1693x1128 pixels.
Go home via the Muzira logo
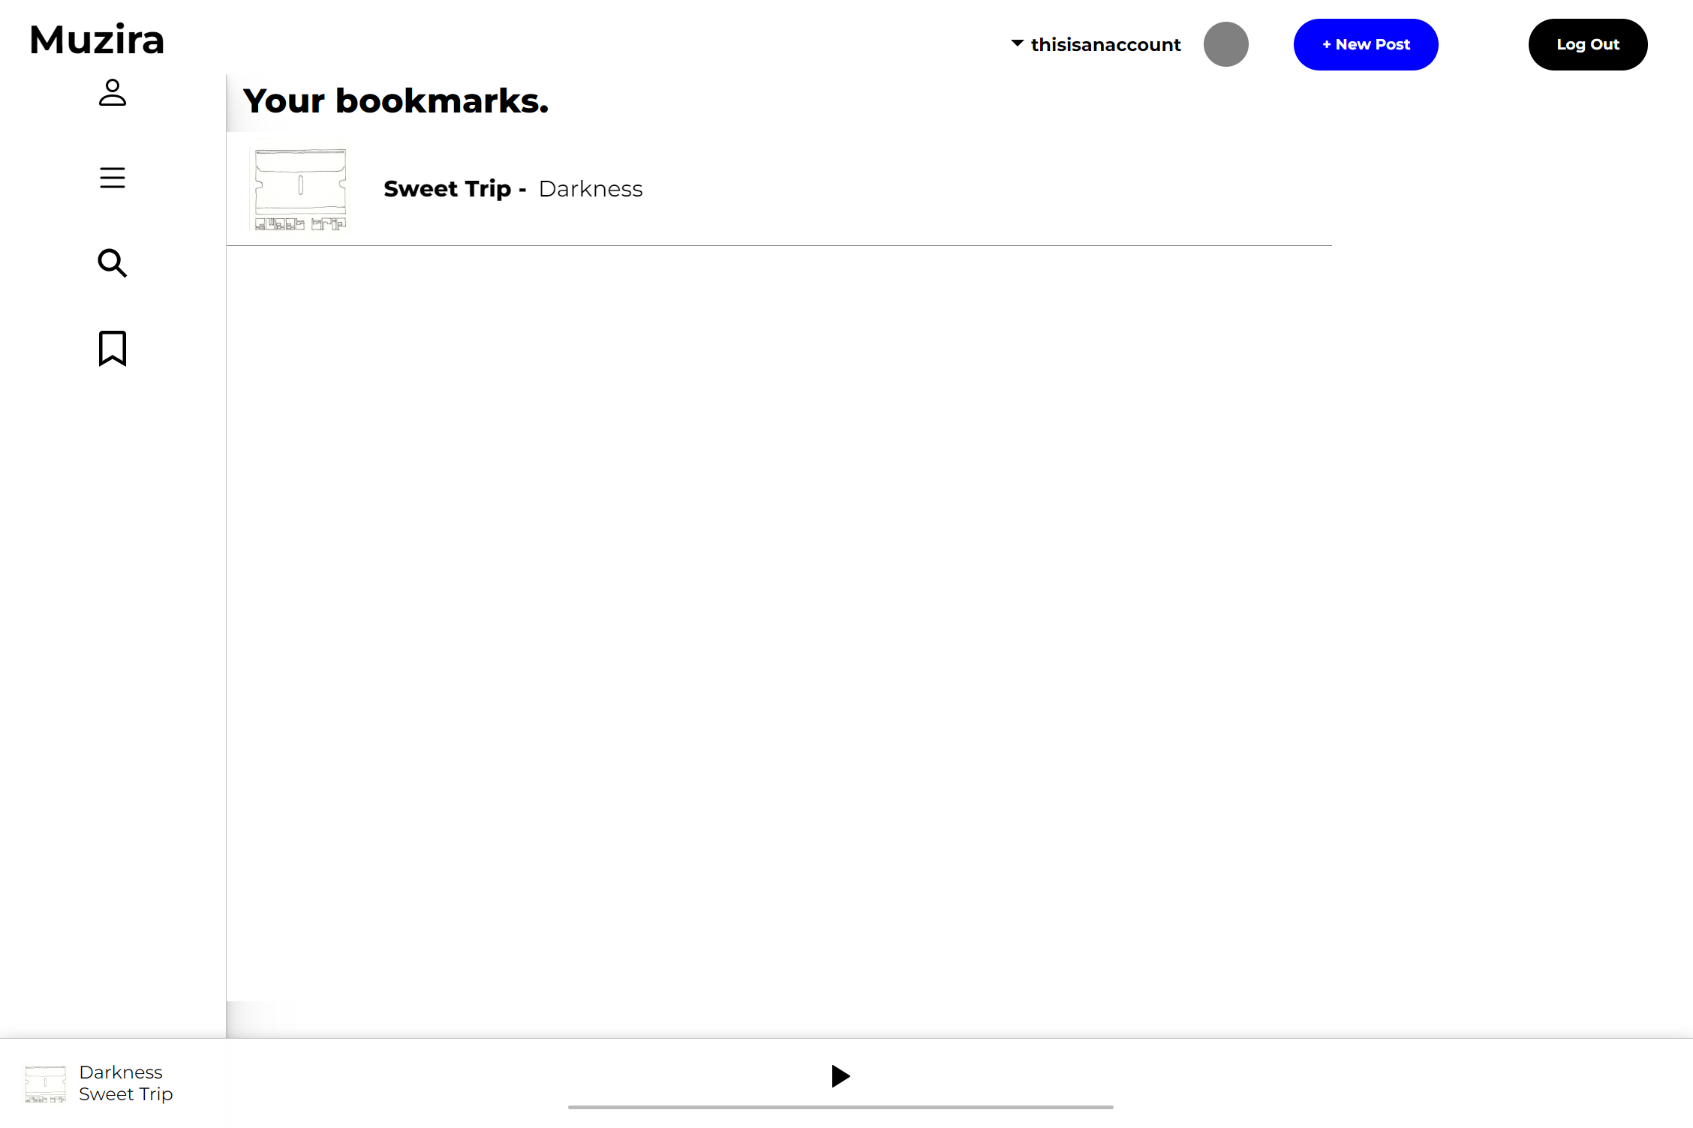pos(97,40)
